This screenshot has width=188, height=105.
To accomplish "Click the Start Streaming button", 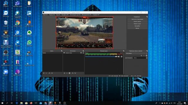I will (137, 19).
